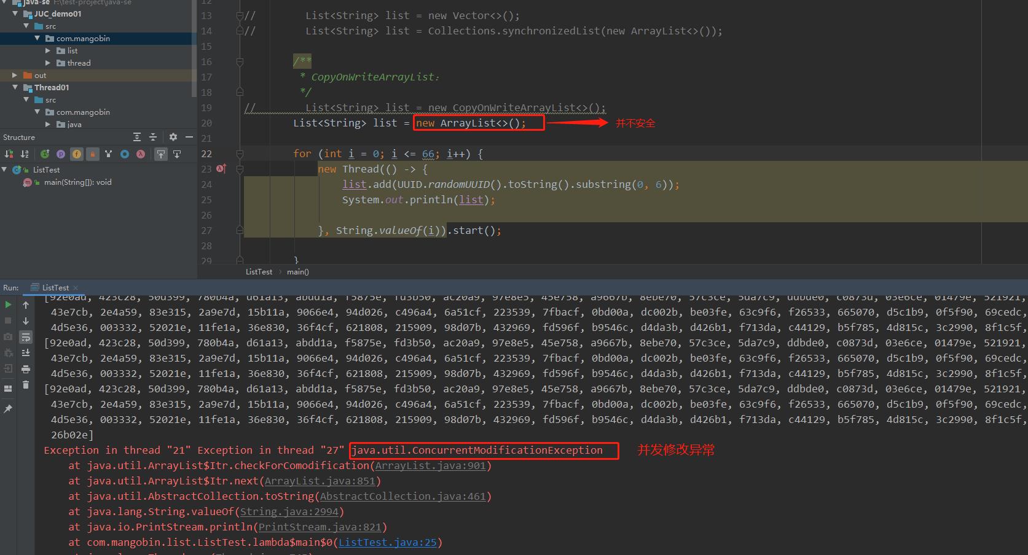Open String.java:2994 stack trace link
The width and height of the screenshot is (1028, 555).
click(289, 511)
